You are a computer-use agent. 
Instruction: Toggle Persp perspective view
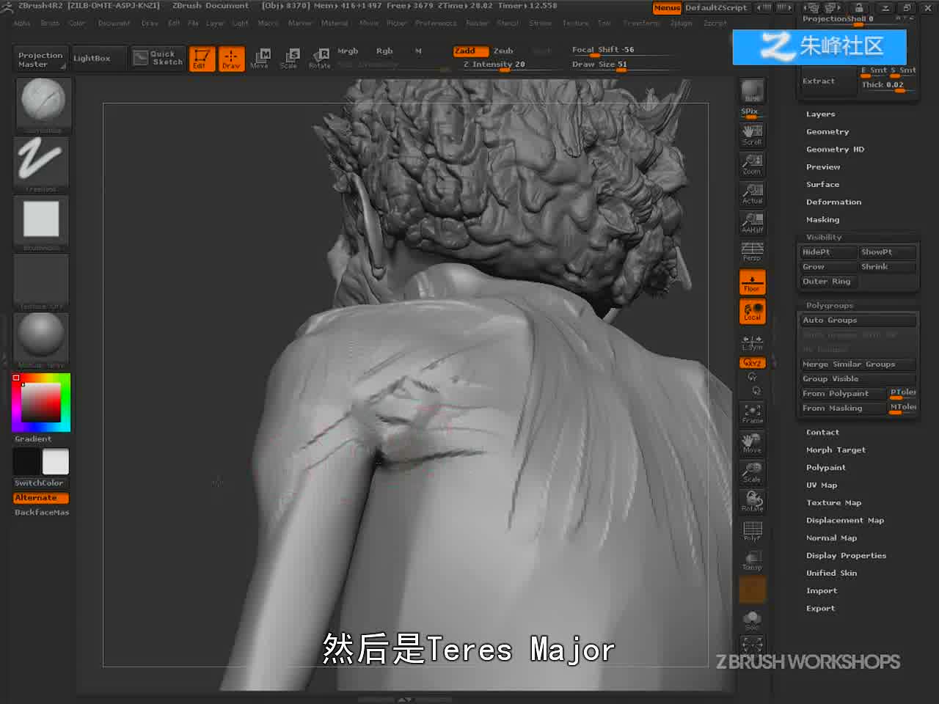752,252
